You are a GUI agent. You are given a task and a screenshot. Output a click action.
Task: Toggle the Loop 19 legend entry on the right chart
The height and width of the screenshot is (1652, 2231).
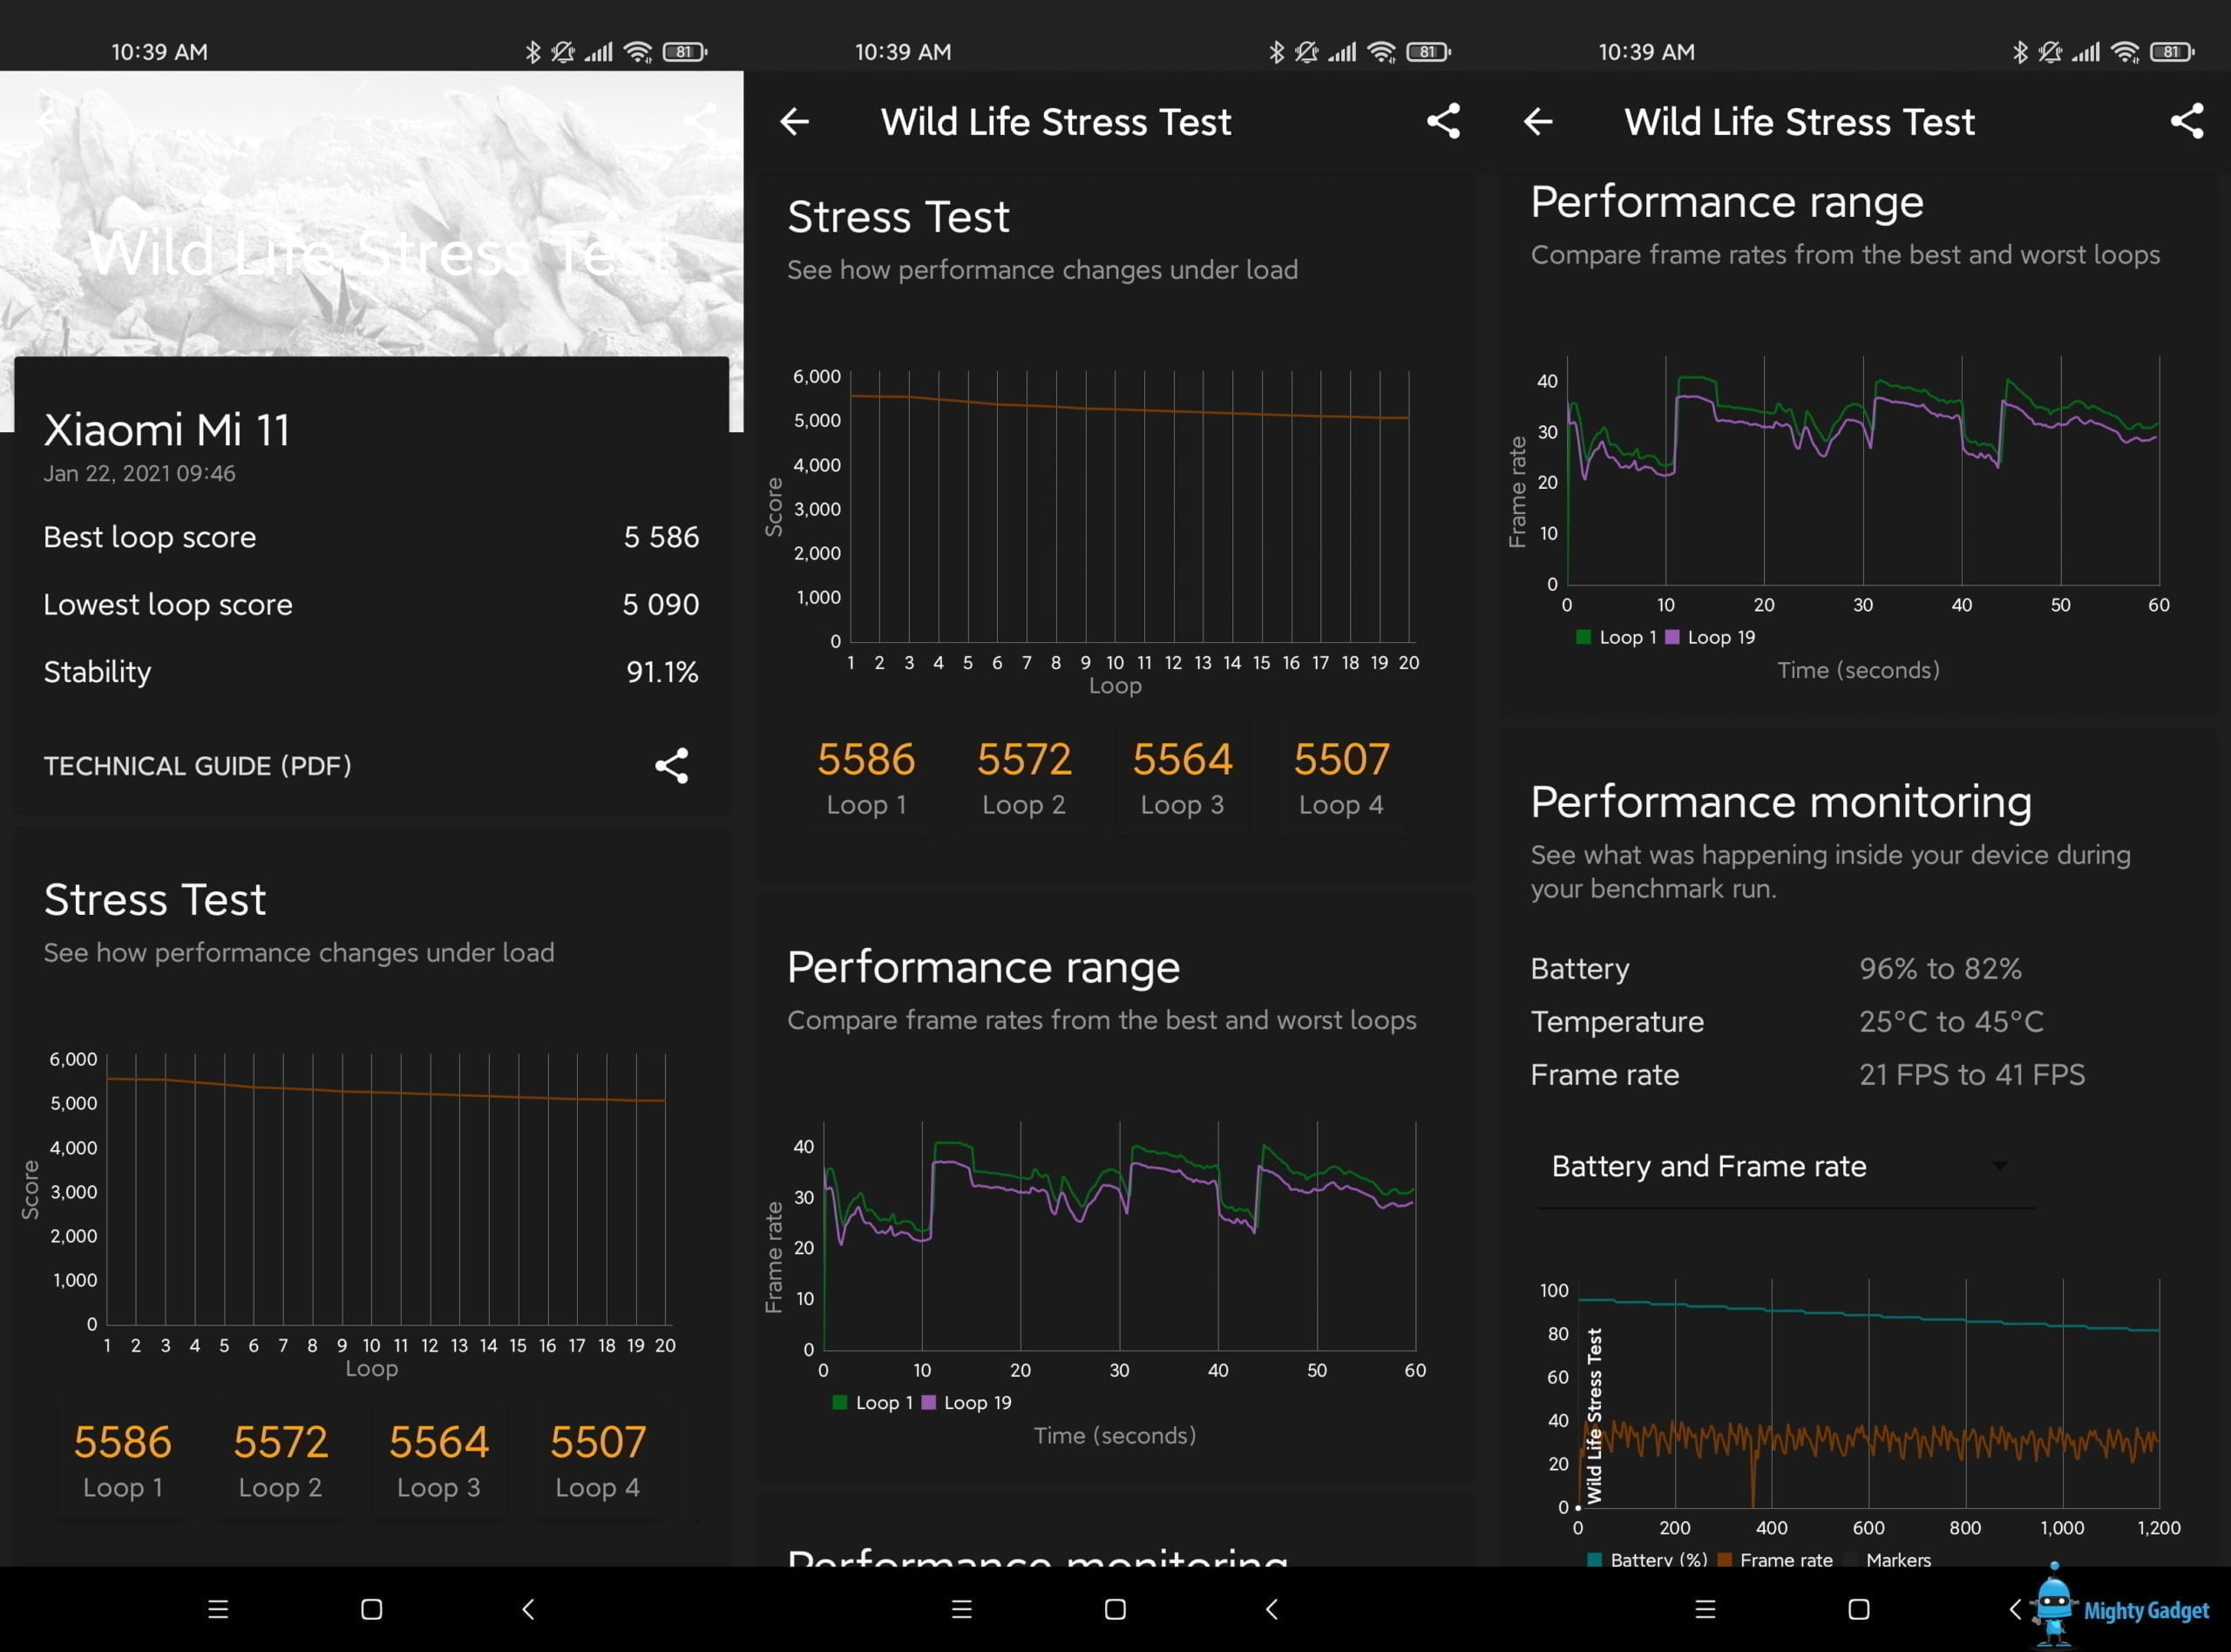click(1711, 637)
